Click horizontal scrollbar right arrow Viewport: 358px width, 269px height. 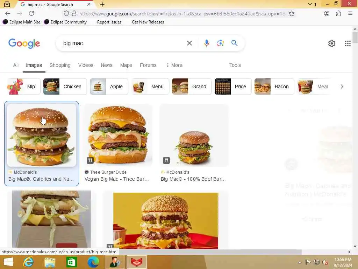pyautogui.click(x=349, y=252)
